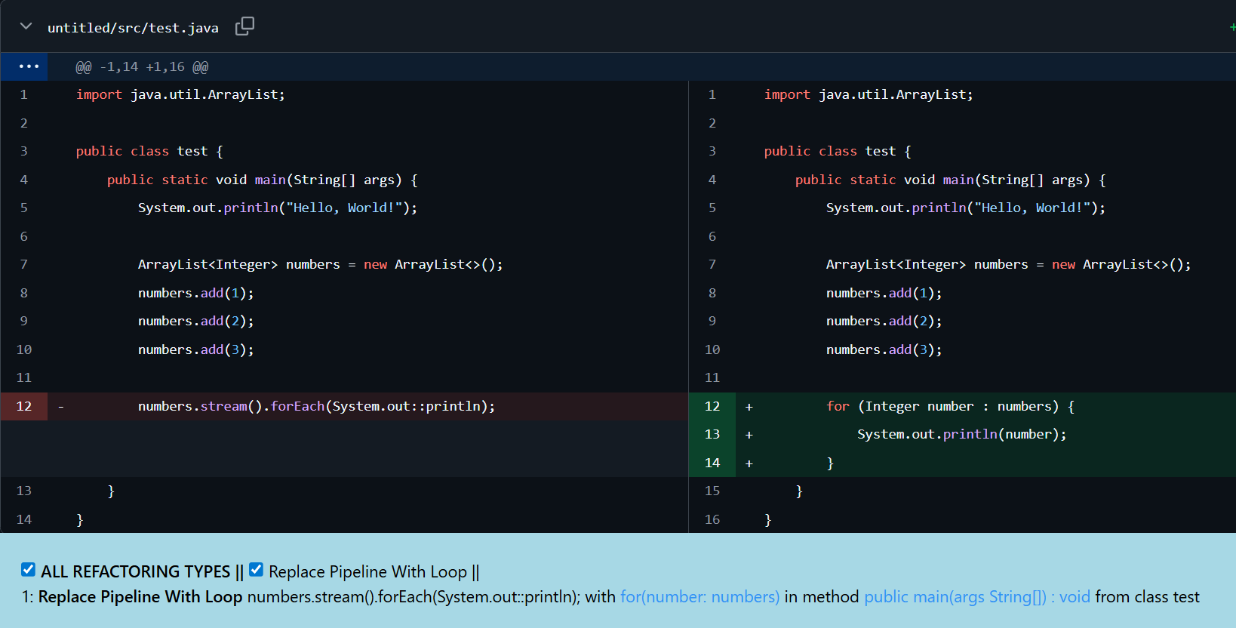The image size is (1236, 628).
Task: Uncheck the Replace Pipeline With Loop checkbox
Action: (257, 570)
